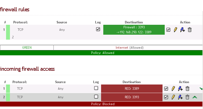203x109 pixels.
Task: Disable the RED: 3393 rule via enabled checkbox
Action: point(166,97)
